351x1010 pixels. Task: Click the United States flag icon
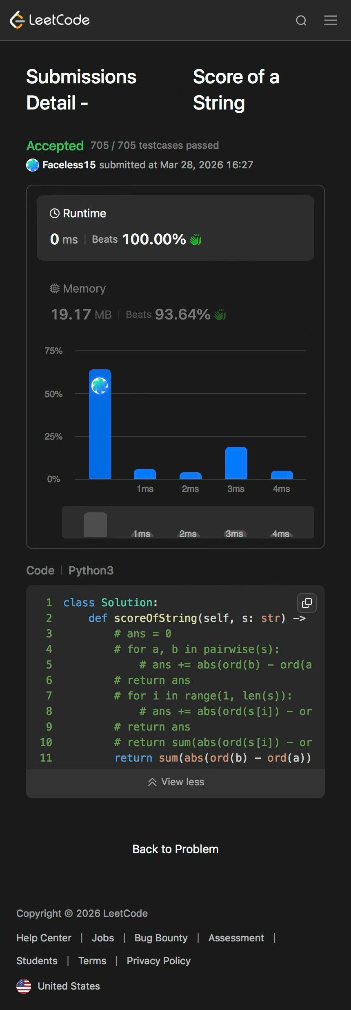(x=24, y=986)
